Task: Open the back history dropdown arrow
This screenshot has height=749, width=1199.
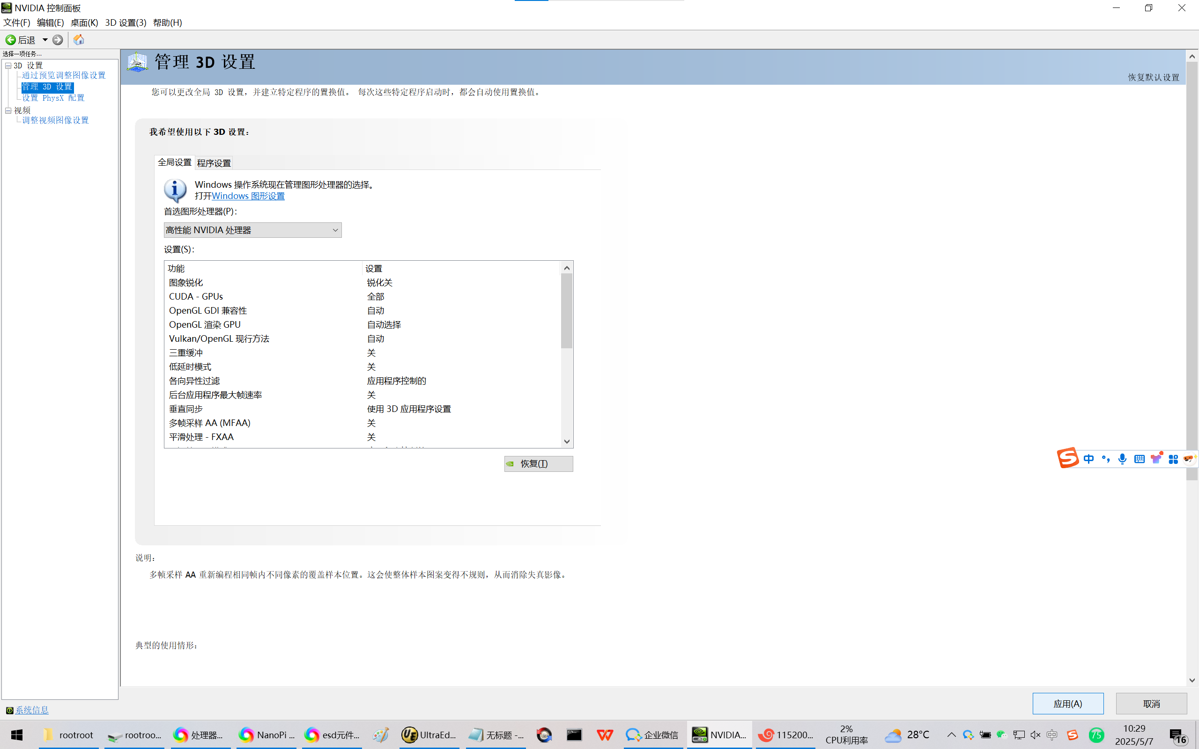Action: point(44,40)
